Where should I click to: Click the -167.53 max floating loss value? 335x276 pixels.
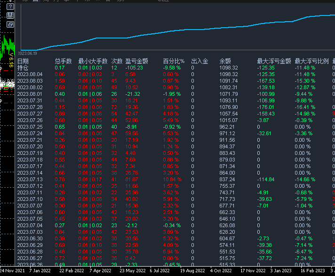pos(266,81)
